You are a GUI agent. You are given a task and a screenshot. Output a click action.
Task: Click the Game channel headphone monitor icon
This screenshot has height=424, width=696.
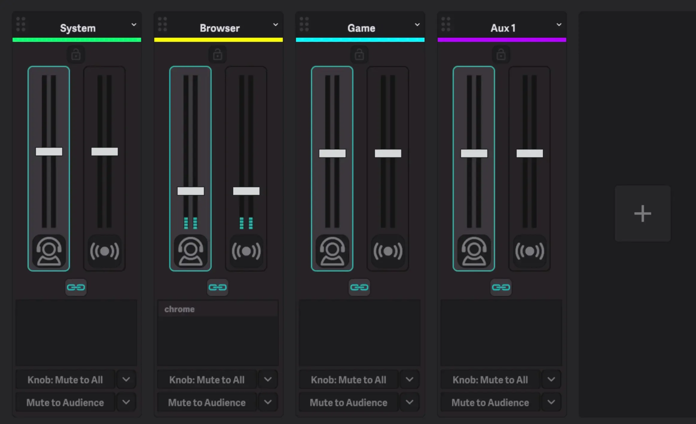[332, 251]
